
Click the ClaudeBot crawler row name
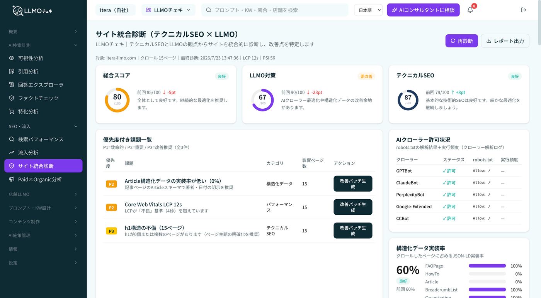407,183
